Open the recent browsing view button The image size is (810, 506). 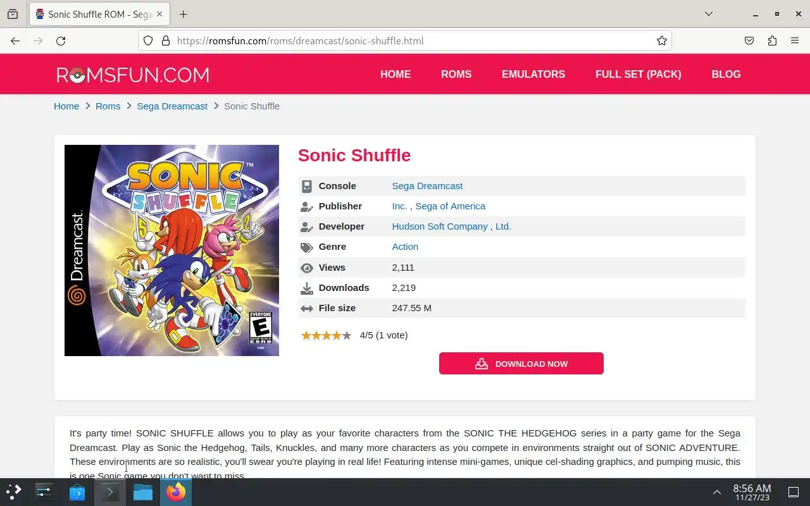click(x=13, y=14)
